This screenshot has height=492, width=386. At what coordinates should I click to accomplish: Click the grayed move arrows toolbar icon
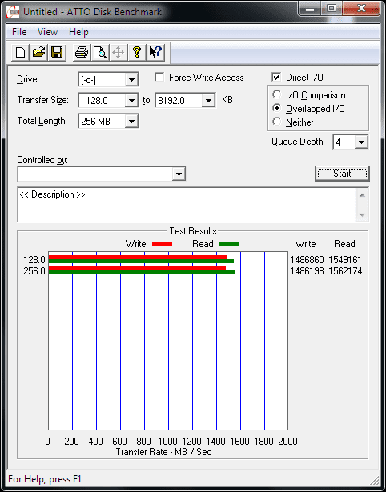118,52
